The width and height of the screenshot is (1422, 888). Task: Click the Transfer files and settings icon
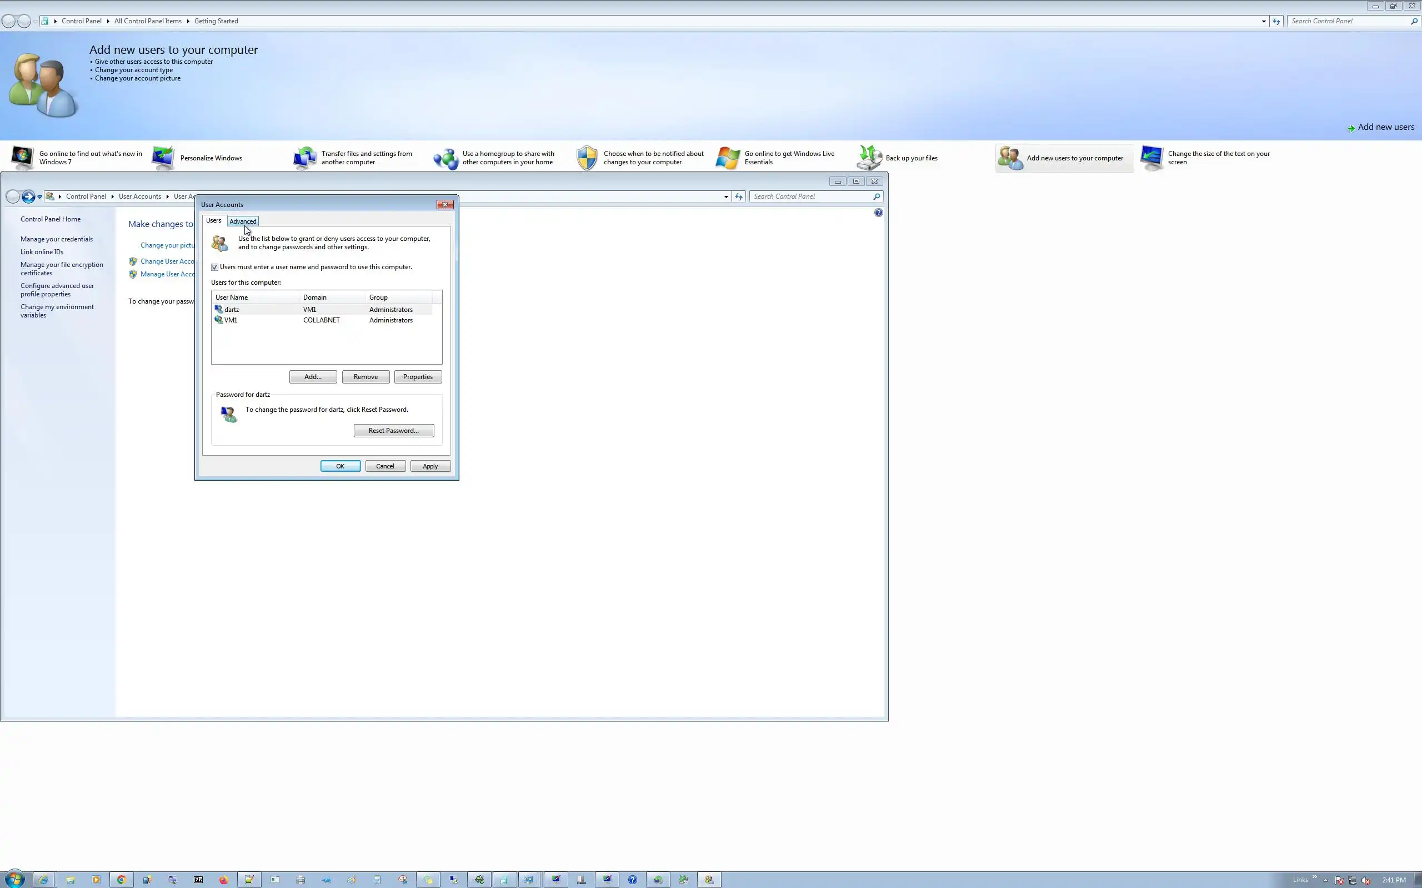[304, 158]
